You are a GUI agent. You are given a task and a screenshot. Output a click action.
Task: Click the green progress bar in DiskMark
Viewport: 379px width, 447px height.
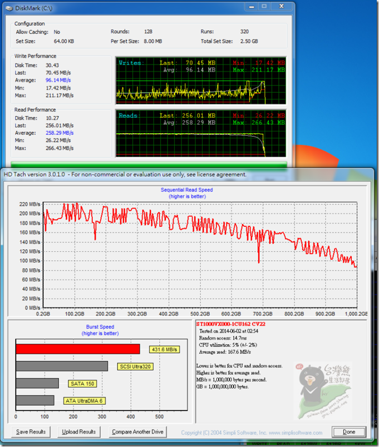click(x=149, y=165)
